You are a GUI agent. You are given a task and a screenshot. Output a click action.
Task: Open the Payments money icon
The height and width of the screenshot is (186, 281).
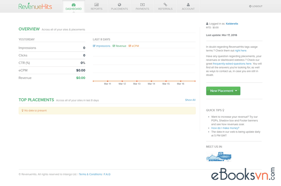[x=142, y=5]
